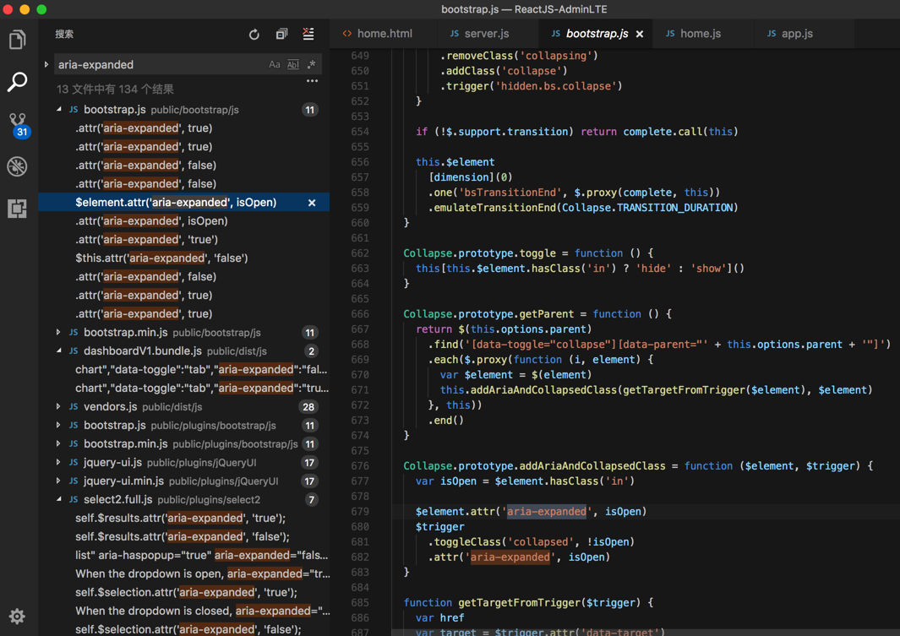Open the Debug view

[17, 166]
